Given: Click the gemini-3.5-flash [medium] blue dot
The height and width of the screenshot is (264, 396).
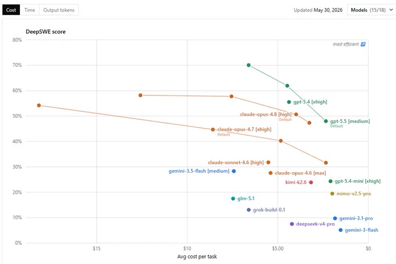Looking at the screenshot, I should pyautogui.click(x=234, y=171).
